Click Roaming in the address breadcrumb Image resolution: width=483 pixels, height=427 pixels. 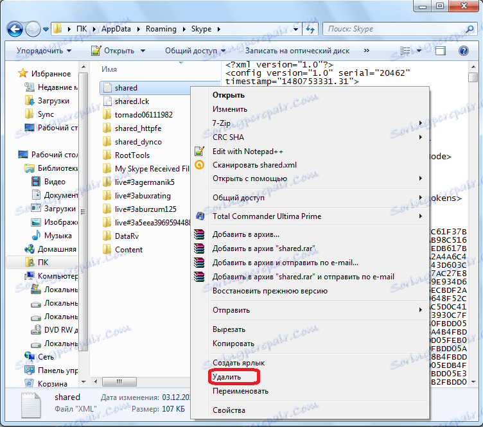[x=161, y=29]
